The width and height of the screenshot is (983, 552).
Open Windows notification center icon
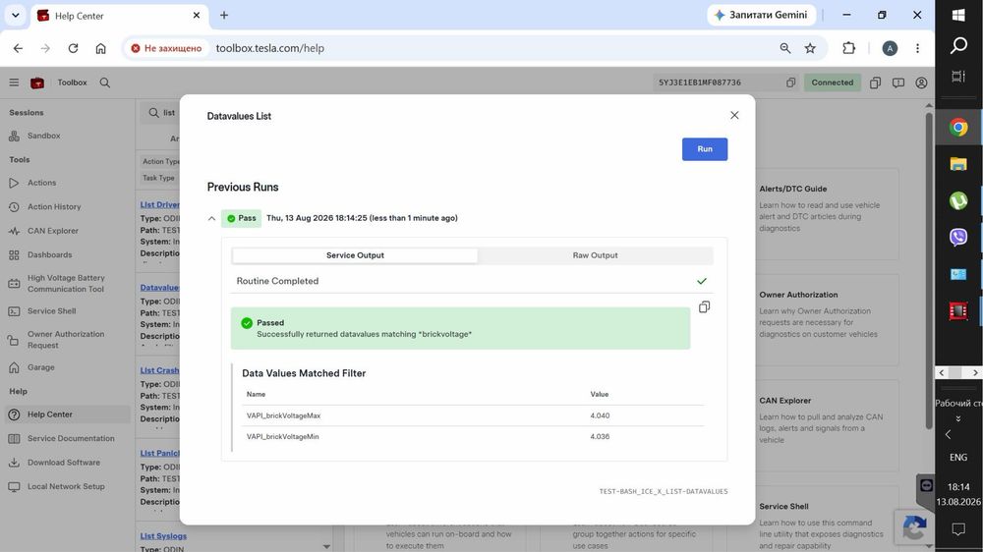pyautogui.click(x=957, y=529)
